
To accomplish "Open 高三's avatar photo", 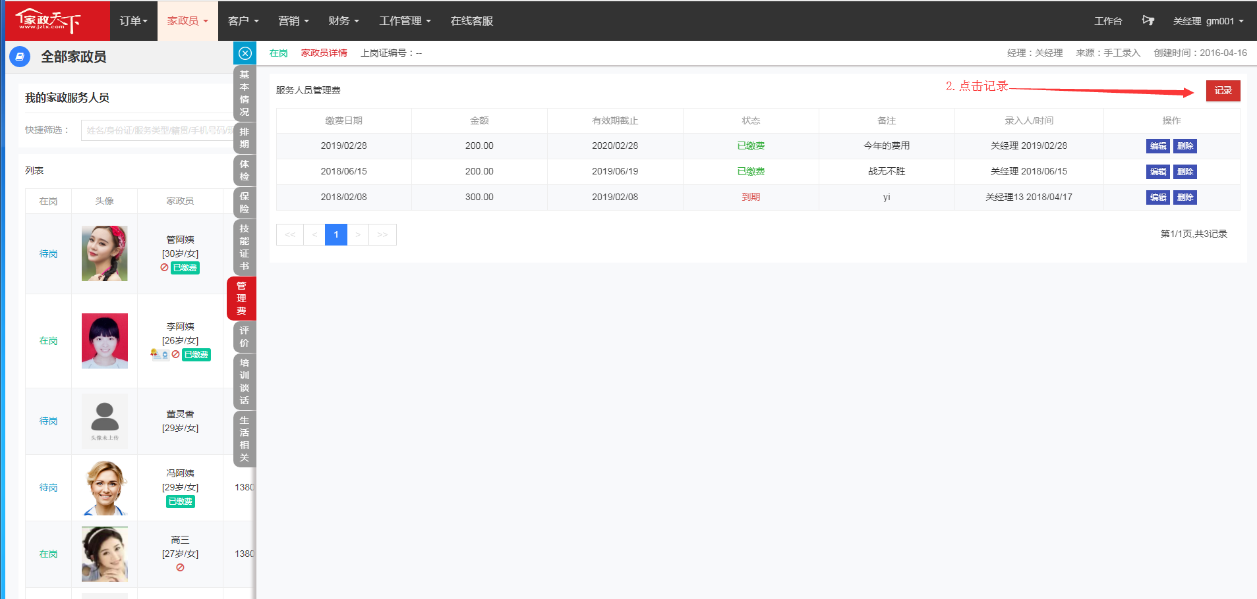I will (105, 554).
